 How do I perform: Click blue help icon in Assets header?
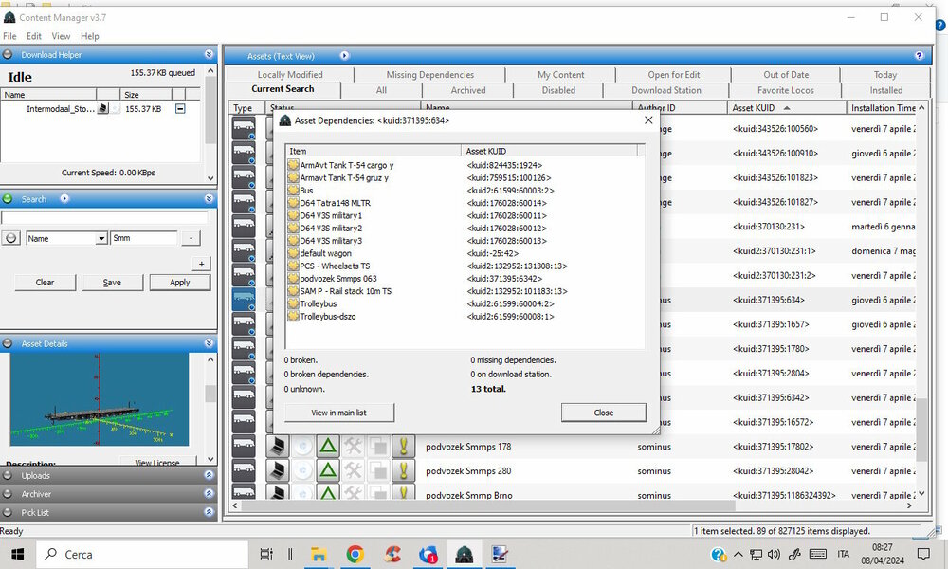(919, 56)
